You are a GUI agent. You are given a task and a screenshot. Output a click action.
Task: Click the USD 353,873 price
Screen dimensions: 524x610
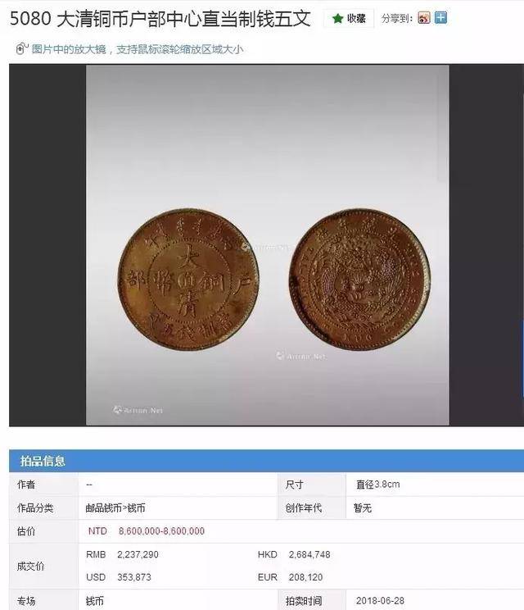pos(119,577)
